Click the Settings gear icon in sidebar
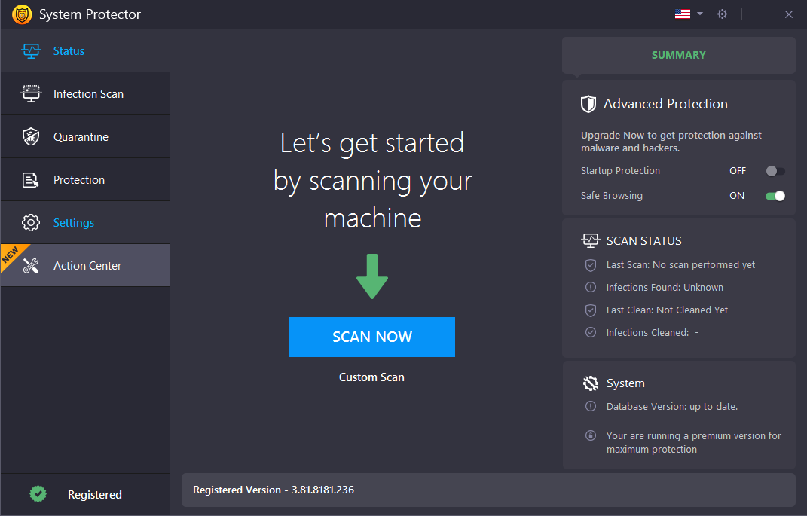This screenshot has height=516, width=807. pos(31,223)
